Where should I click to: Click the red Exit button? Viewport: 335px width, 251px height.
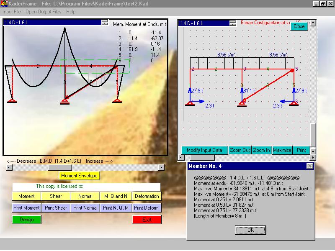[147, 220]
